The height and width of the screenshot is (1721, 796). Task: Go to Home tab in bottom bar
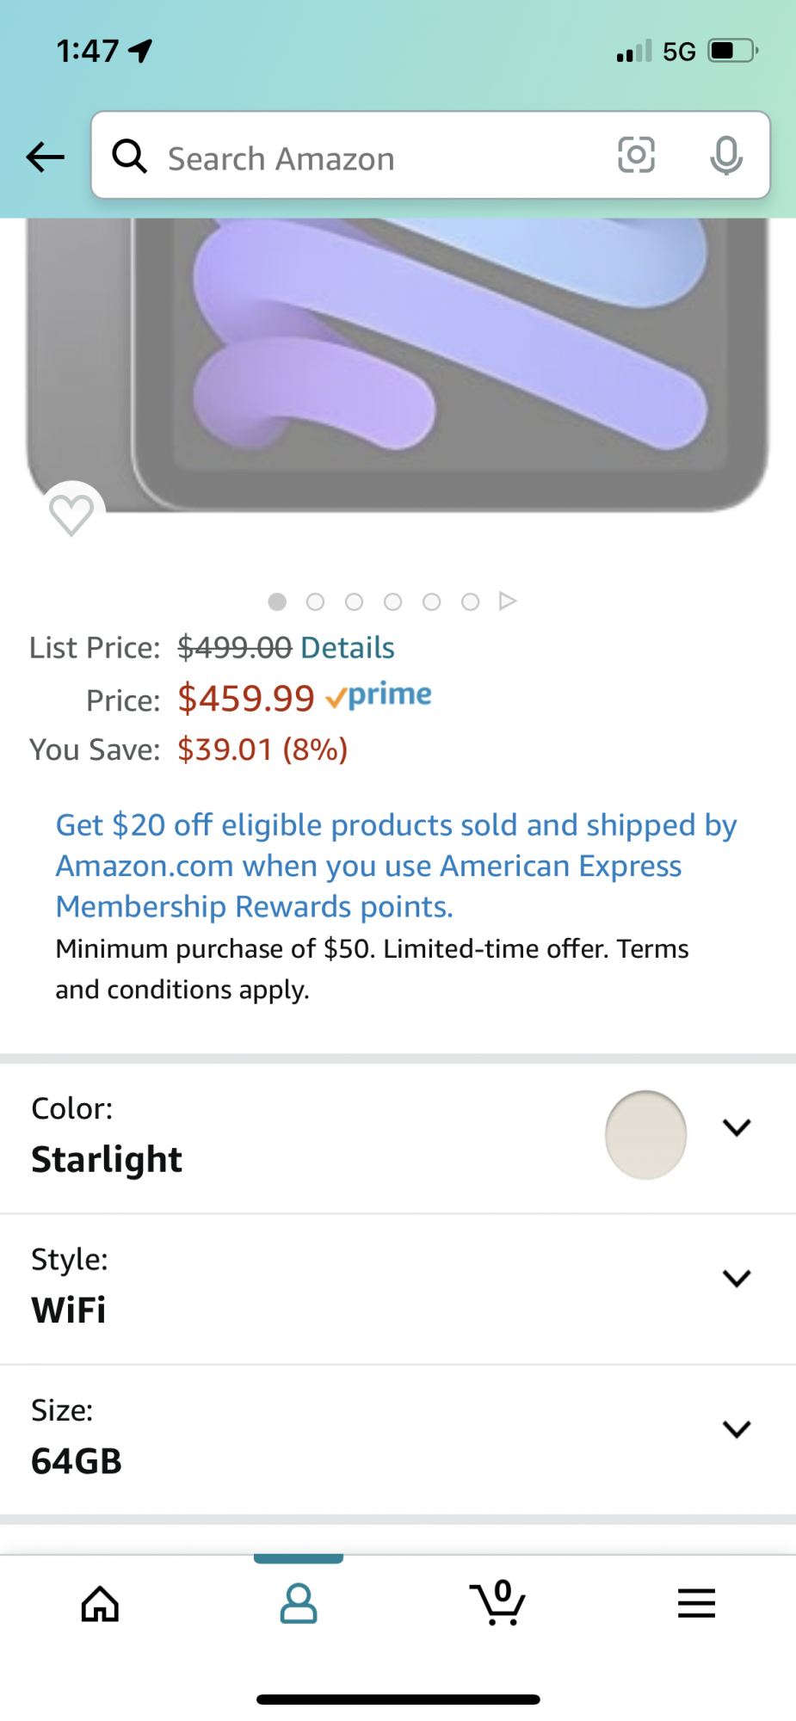pyautogui.click(x=100, y=1604)
